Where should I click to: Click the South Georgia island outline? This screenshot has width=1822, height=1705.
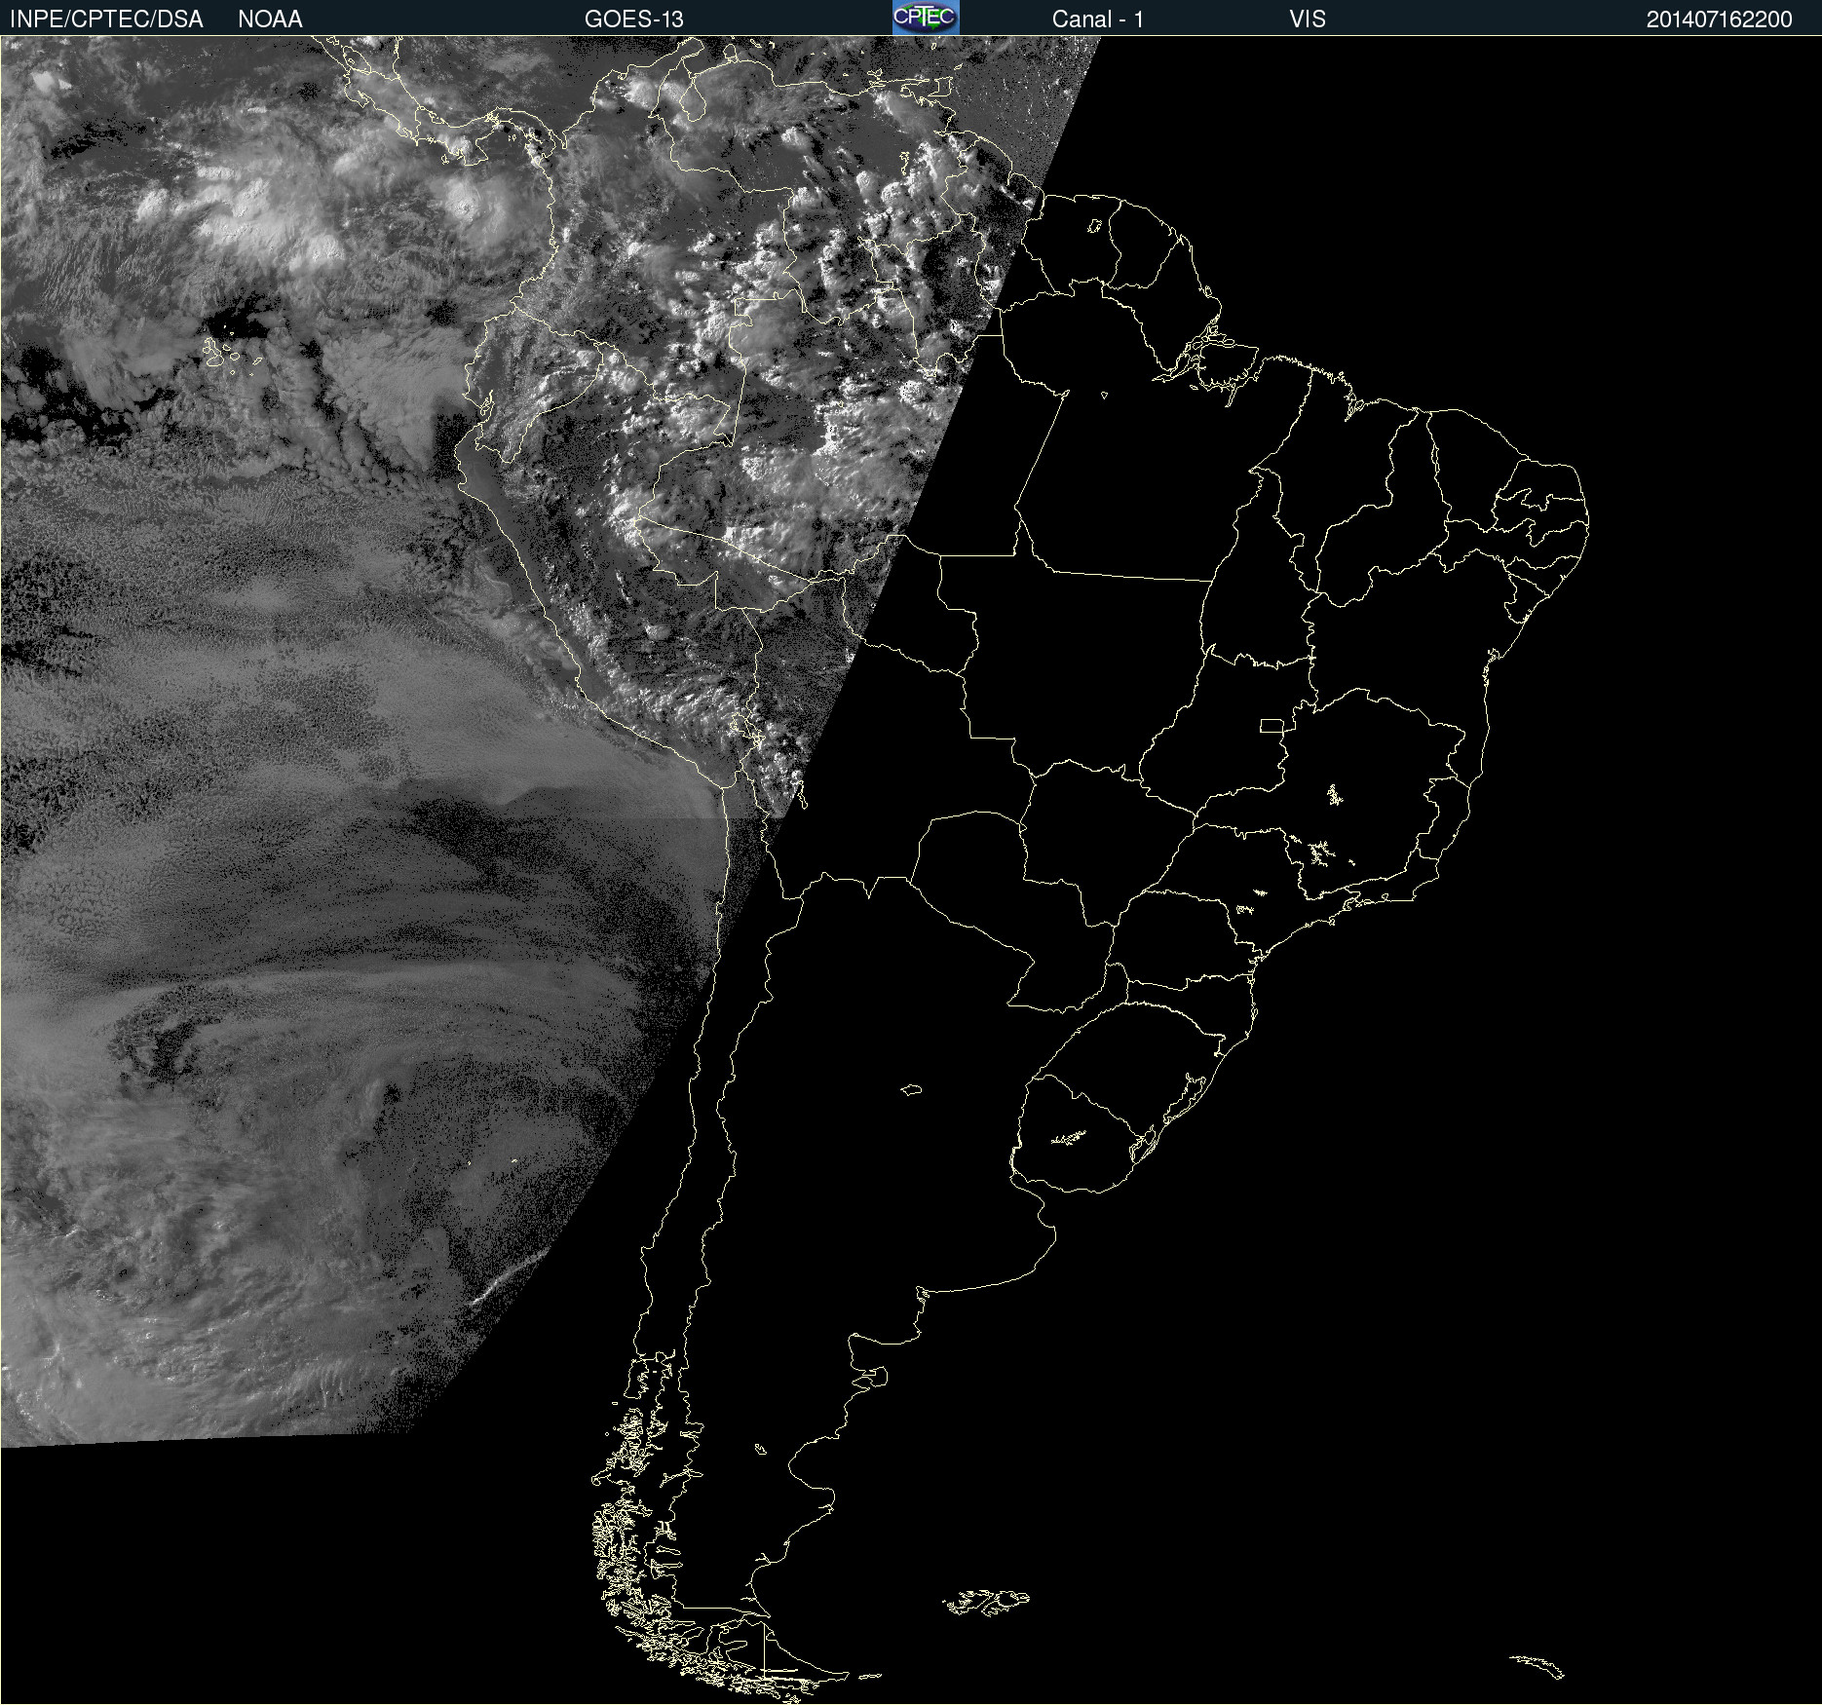tap(1537, 1665)
